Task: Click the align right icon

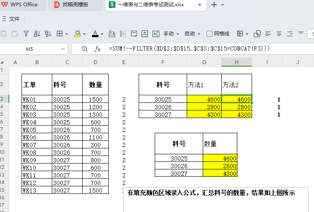Action: pos(290,34)
